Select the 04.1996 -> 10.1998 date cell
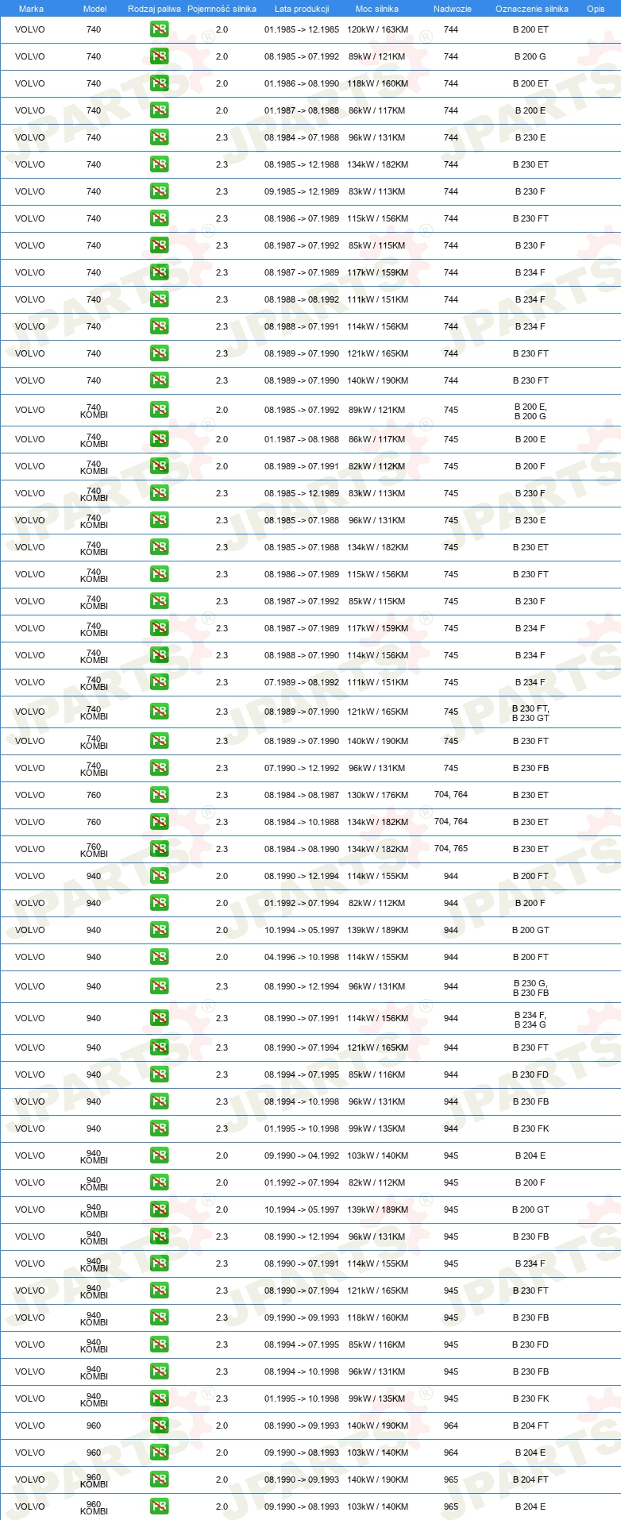The image size is (621, 1520). click(302, 957)
